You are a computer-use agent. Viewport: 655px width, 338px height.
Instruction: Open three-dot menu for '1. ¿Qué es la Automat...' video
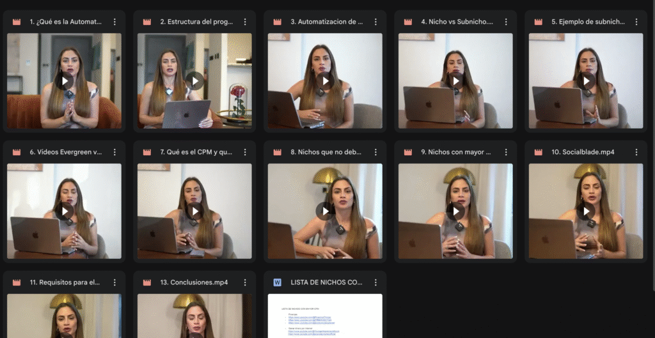pos(114,22)
